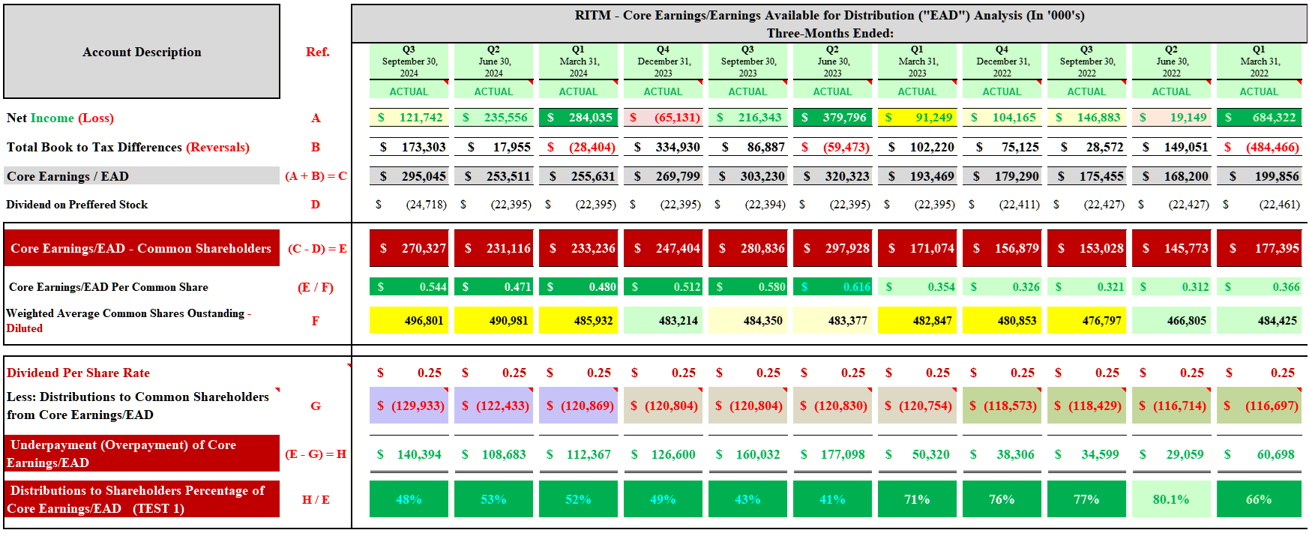1309x536 pixels.
Task: Click the Q4 December 31, 2023 column header
Action: tap(663, 61)
